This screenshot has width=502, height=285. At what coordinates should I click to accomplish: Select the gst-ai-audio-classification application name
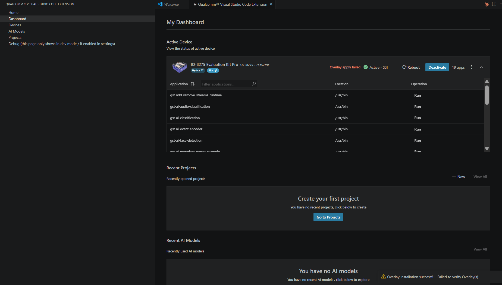click(x=190, y=107)
